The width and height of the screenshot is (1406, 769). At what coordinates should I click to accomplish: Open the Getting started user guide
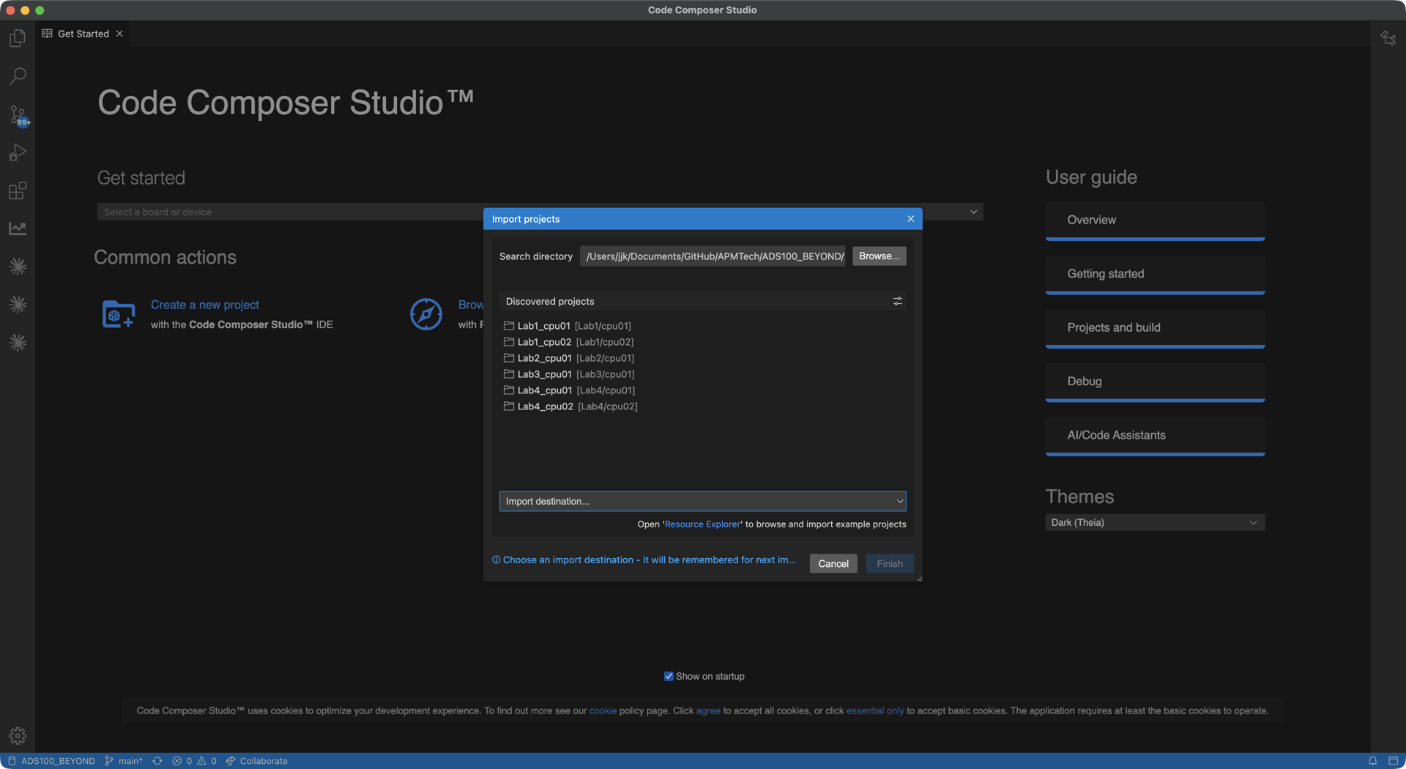(1155, 275)
